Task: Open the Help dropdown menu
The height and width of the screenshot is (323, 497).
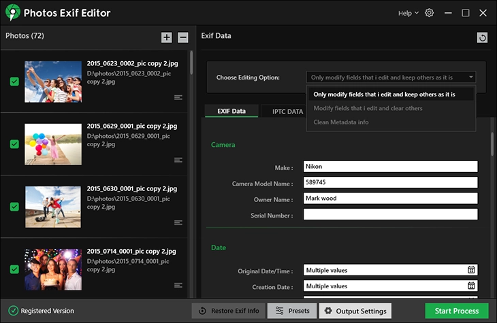Action: (x=408, y=13)
